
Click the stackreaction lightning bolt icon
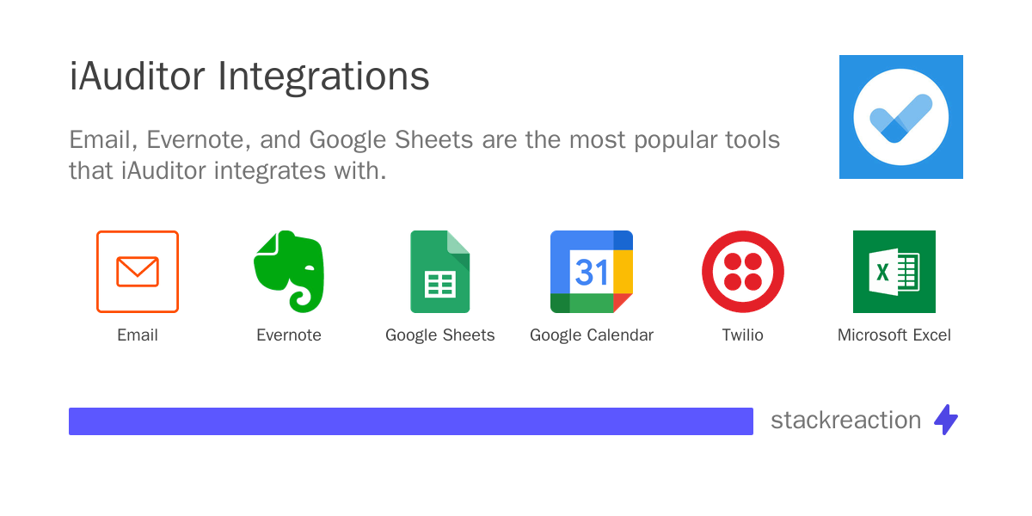[x=946, y=420]
